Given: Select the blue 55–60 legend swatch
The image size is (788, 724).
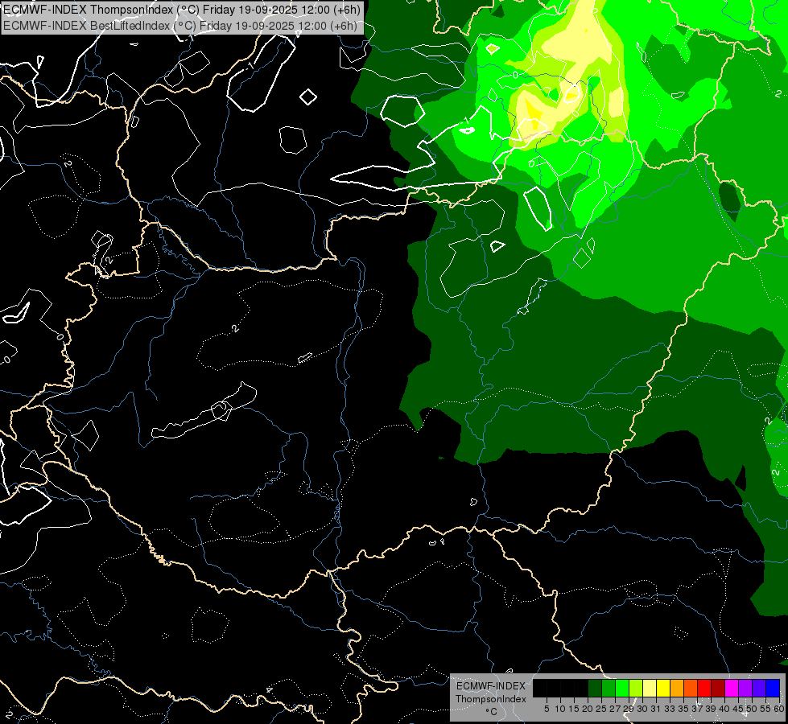Looking at the screenshot, I should pos(773,688).
